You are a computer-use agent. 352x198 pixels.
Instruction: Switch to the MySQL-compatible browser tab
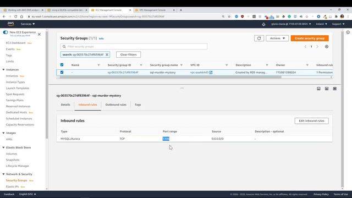pos(67,10)
